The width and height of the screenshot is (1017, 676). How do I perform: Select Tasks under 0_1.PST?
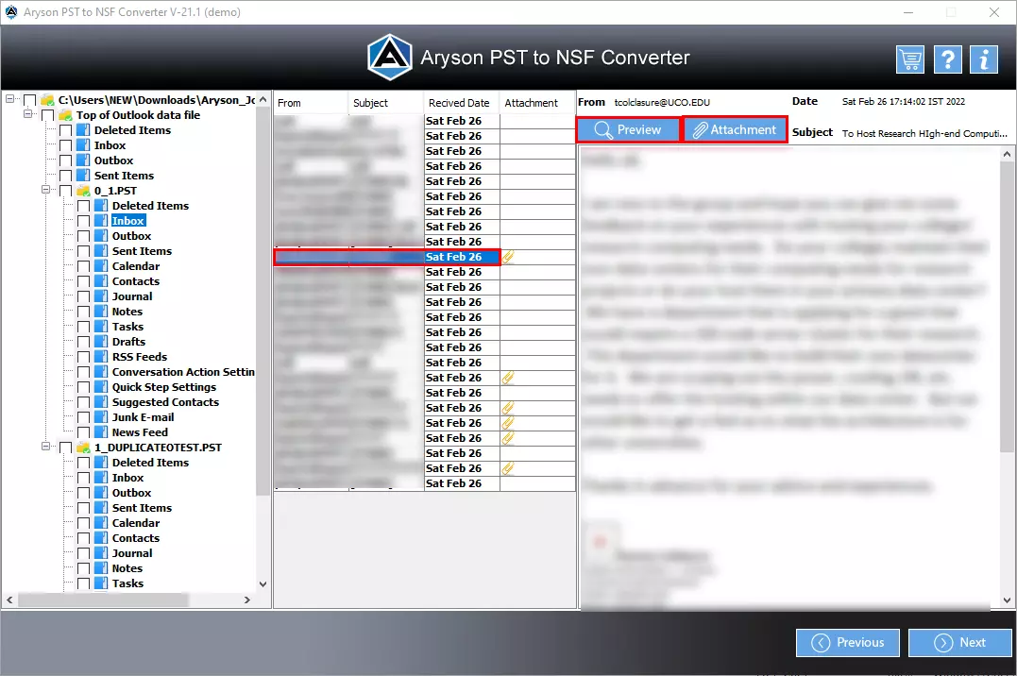127,327
